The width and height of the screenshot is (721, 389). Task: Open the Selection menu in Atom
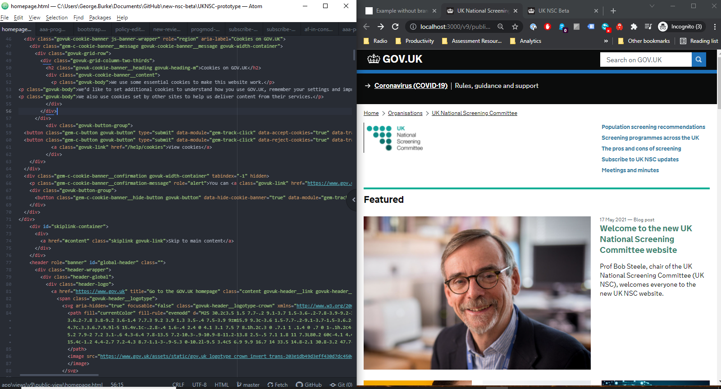(57, 18)
